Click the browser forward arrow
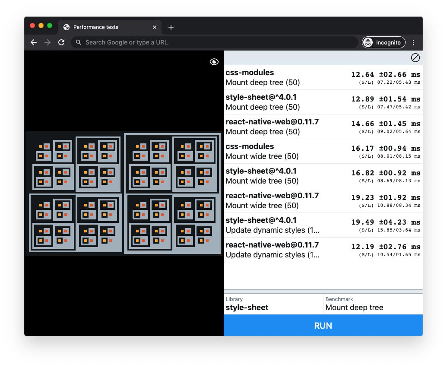This screenshot has width=447, height=368. (x=48, y=42)
